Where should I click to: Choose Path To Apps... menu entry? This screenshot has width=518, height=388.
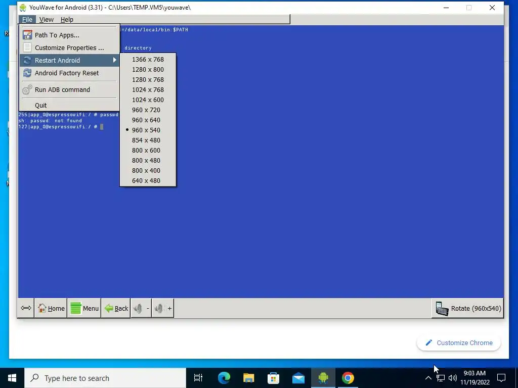click(x=70, y=35)
